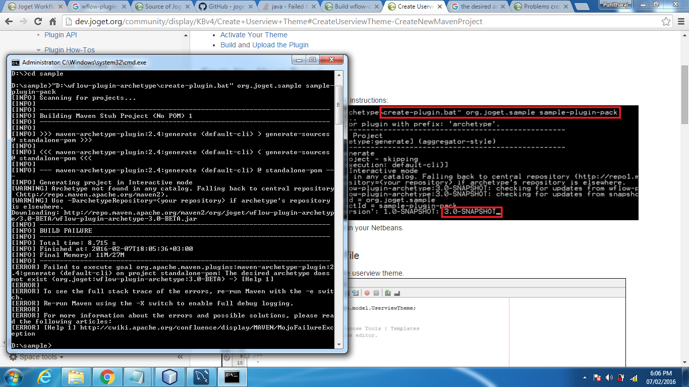This screenshot has height=387, width=689.
Task: Click the cmd window scrollbar down arrow
Action: point(338,344)
